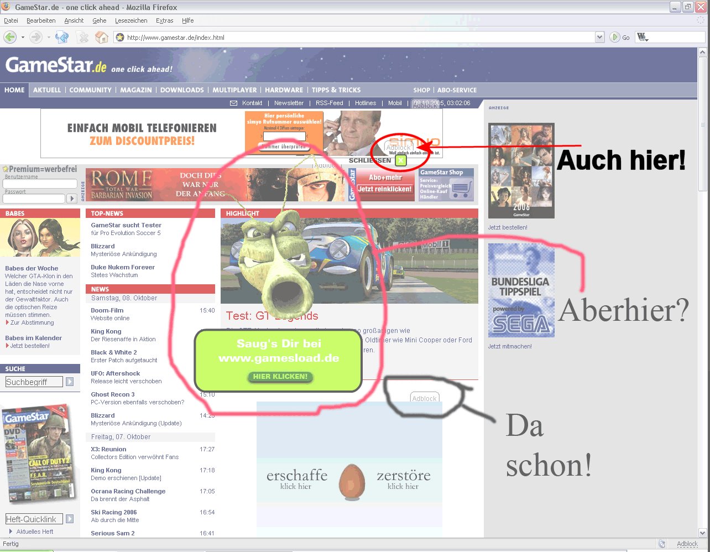Expand the Aktuelles Heft triangle

click(x=11, y=532)
